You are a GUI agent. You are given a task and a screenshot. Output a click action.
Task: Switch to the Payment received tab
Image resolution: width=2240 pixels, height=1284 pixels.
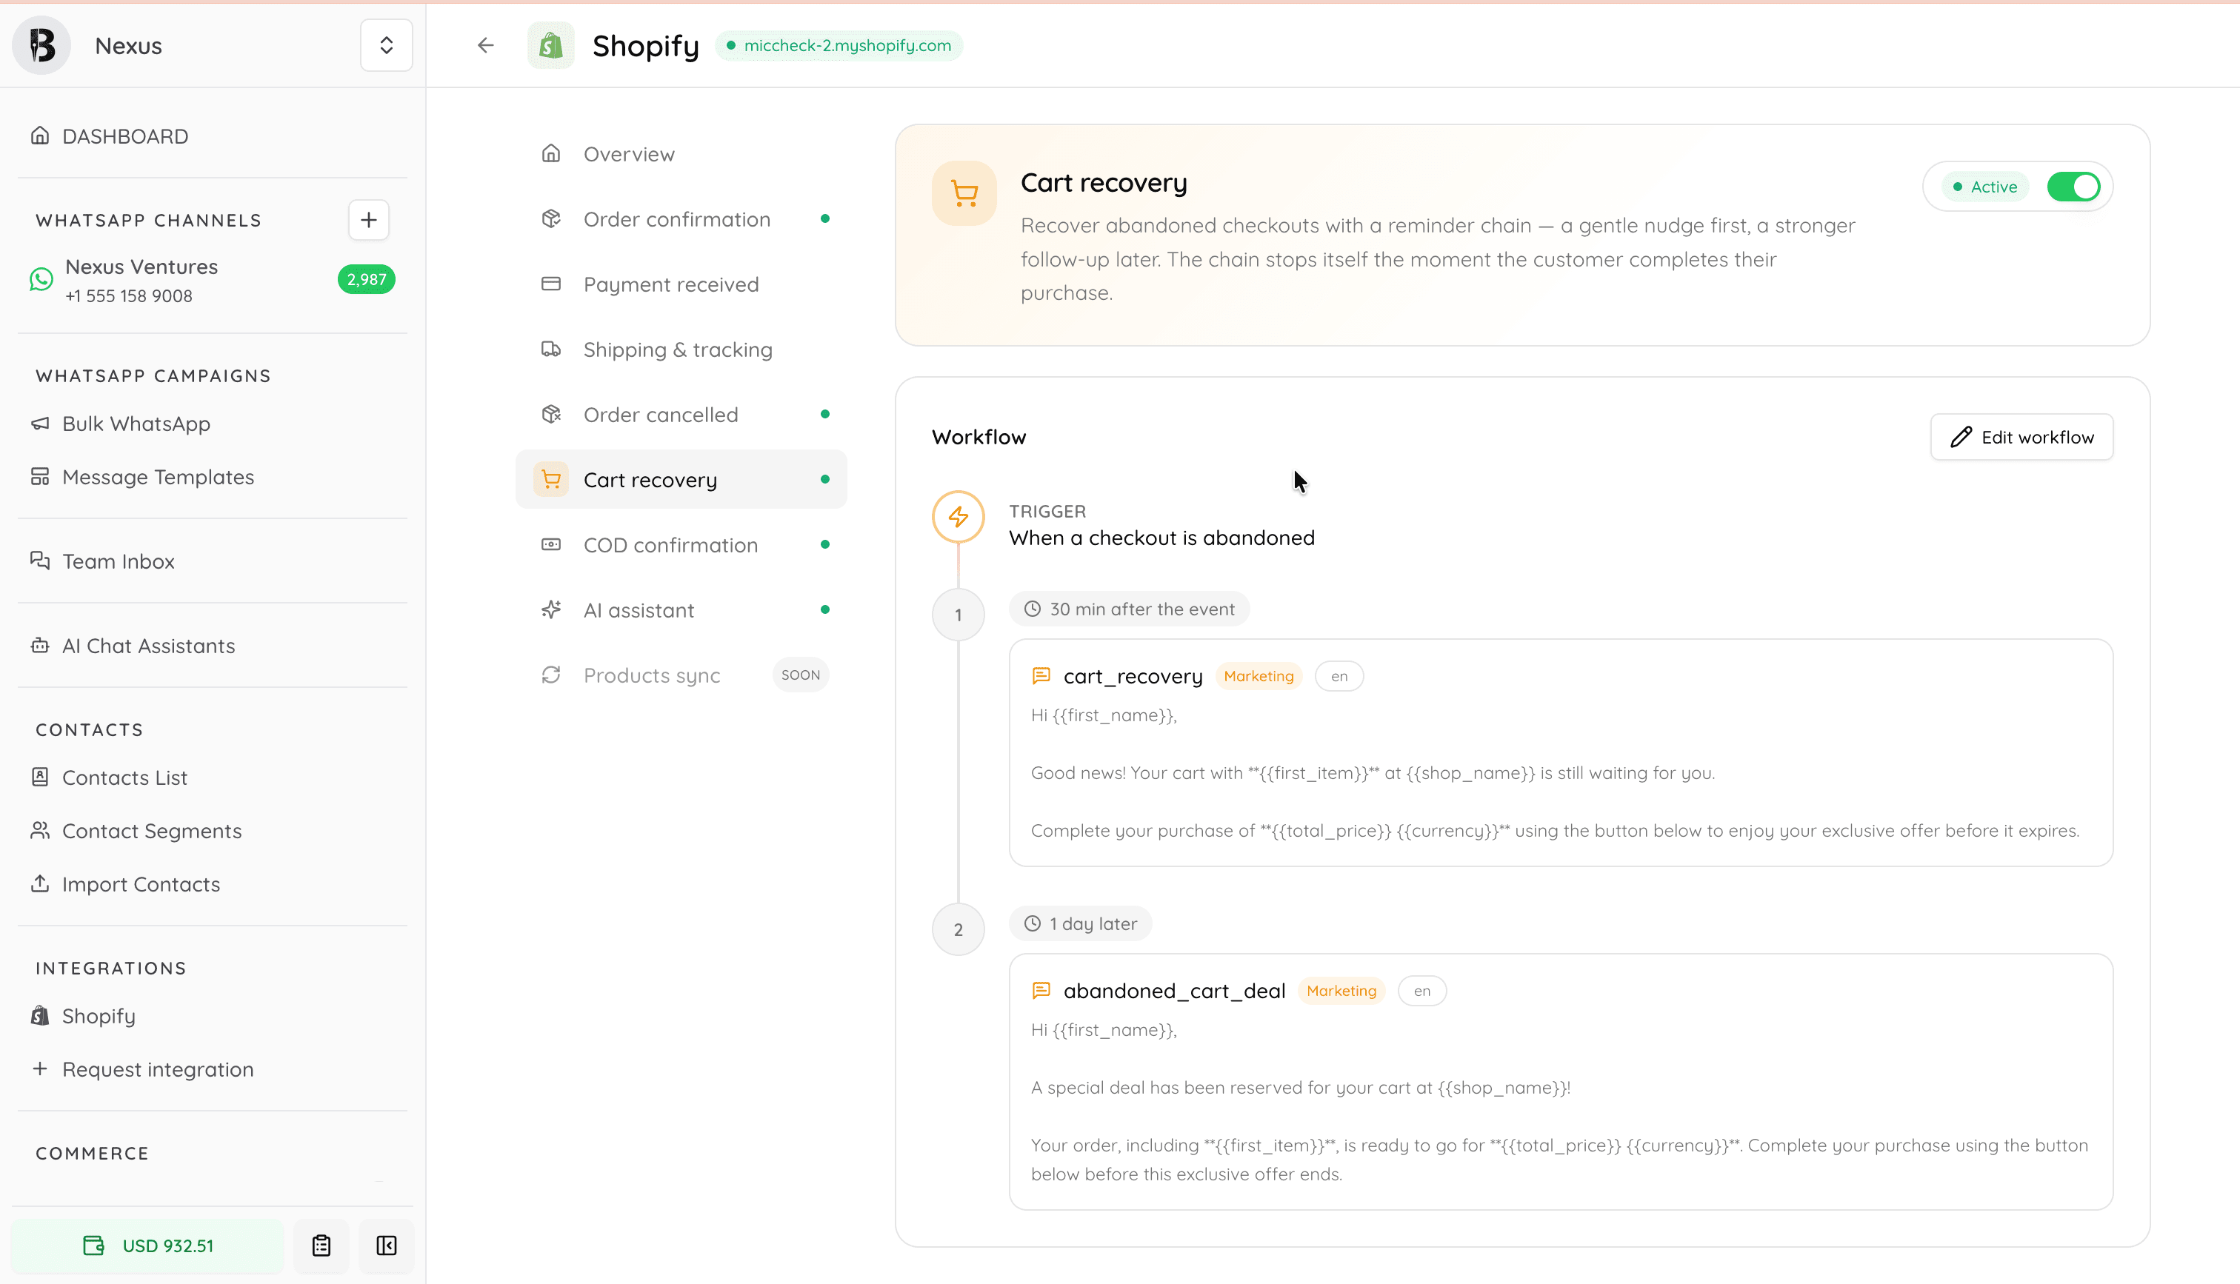681,285
